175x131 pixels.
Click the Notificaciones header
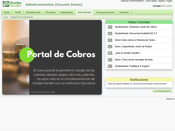pyautogui.click(x=139, y=79)
